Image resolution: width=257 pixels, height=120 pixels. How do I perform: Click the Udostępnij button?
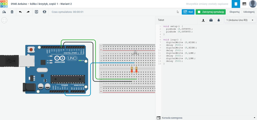coord(249,12)
